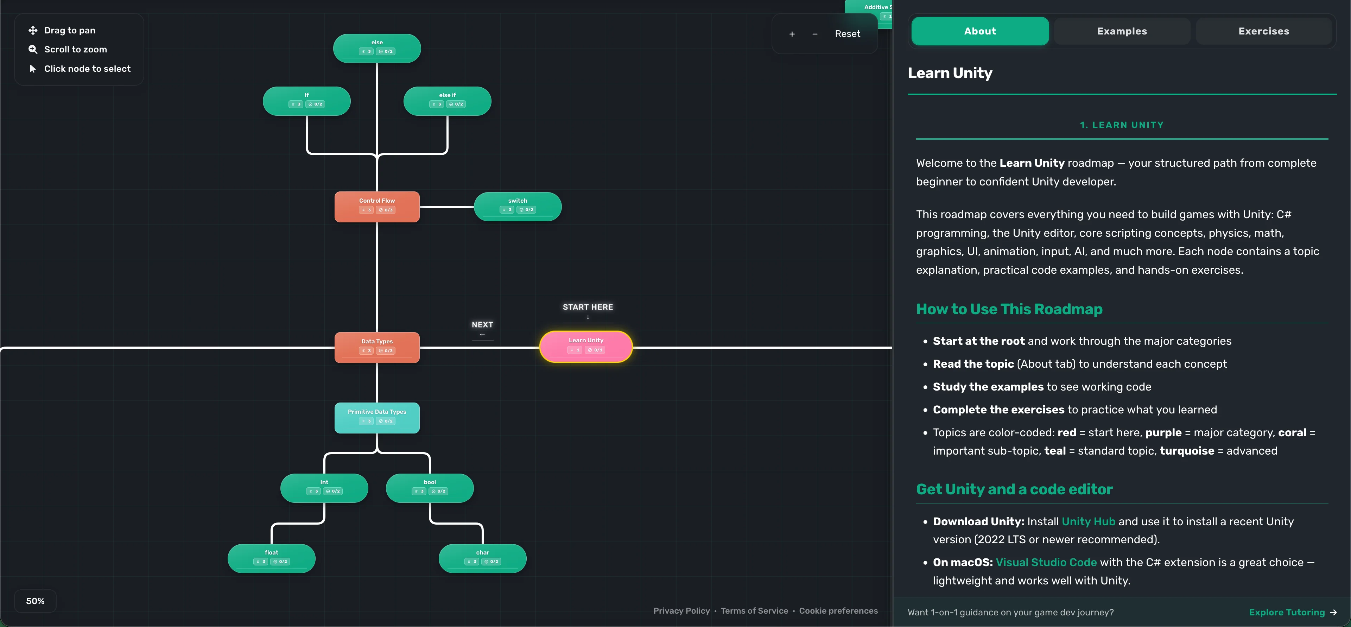The width and height of the screenshot is (1351, 627).
Task: Click the 50% zoom level indicator
Action: [35, 601]
